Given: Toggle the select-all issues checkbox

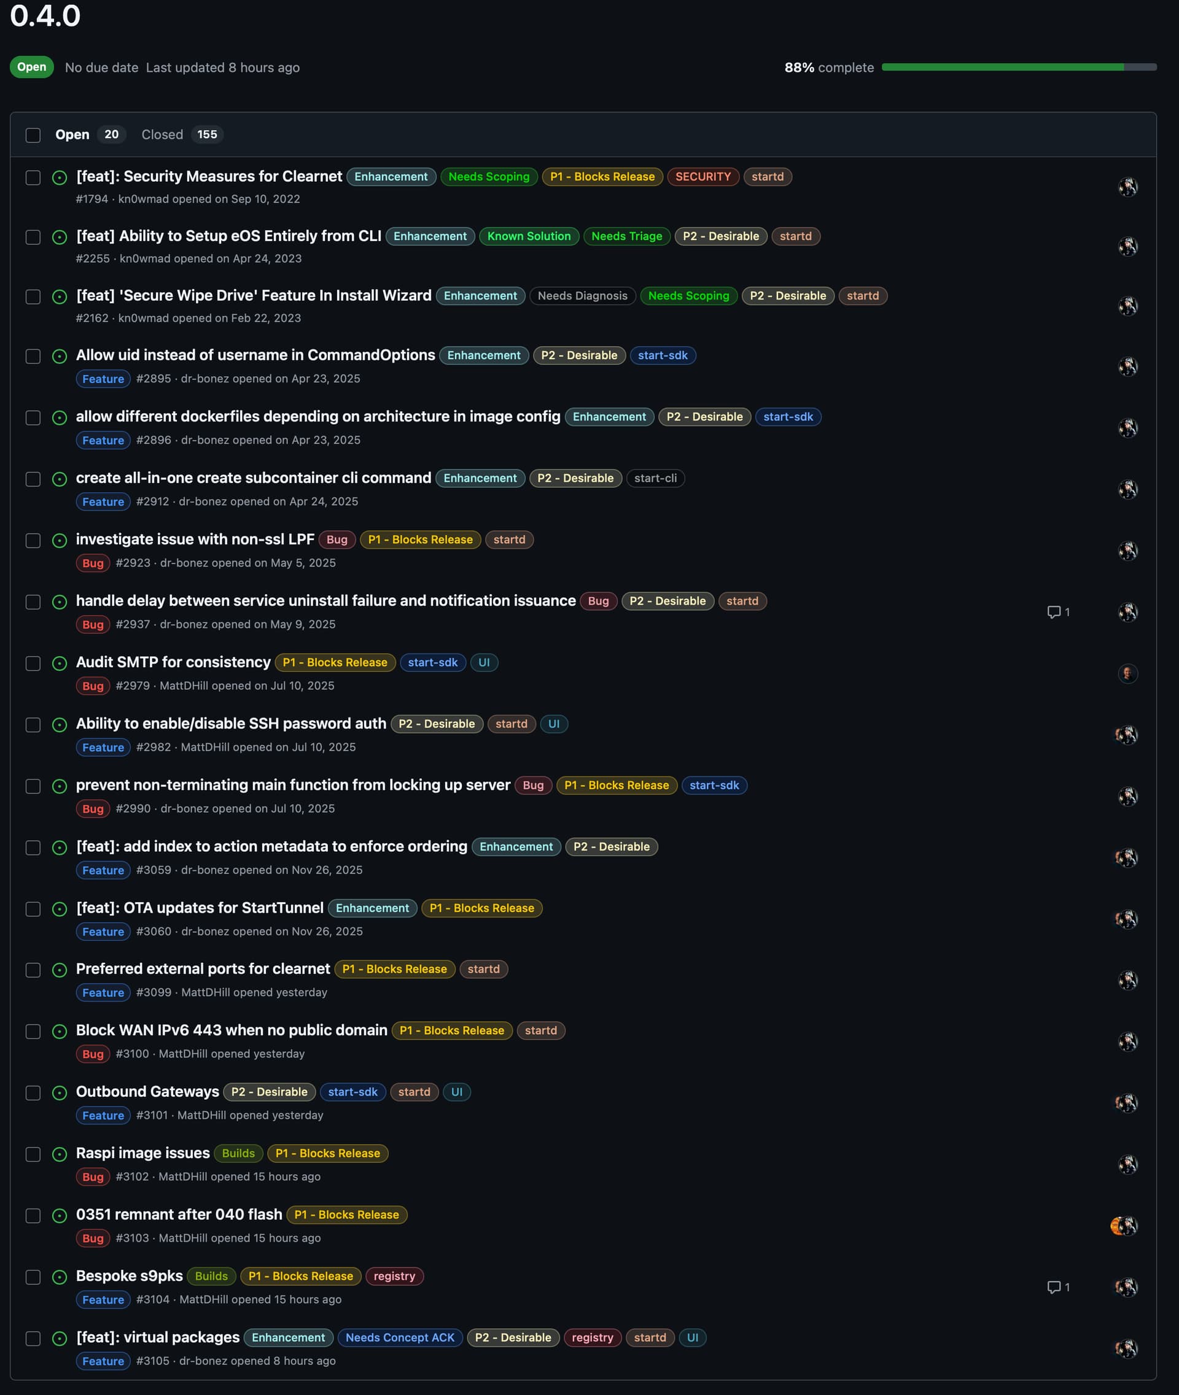Looking at the screenshot, I should [33, 135].
